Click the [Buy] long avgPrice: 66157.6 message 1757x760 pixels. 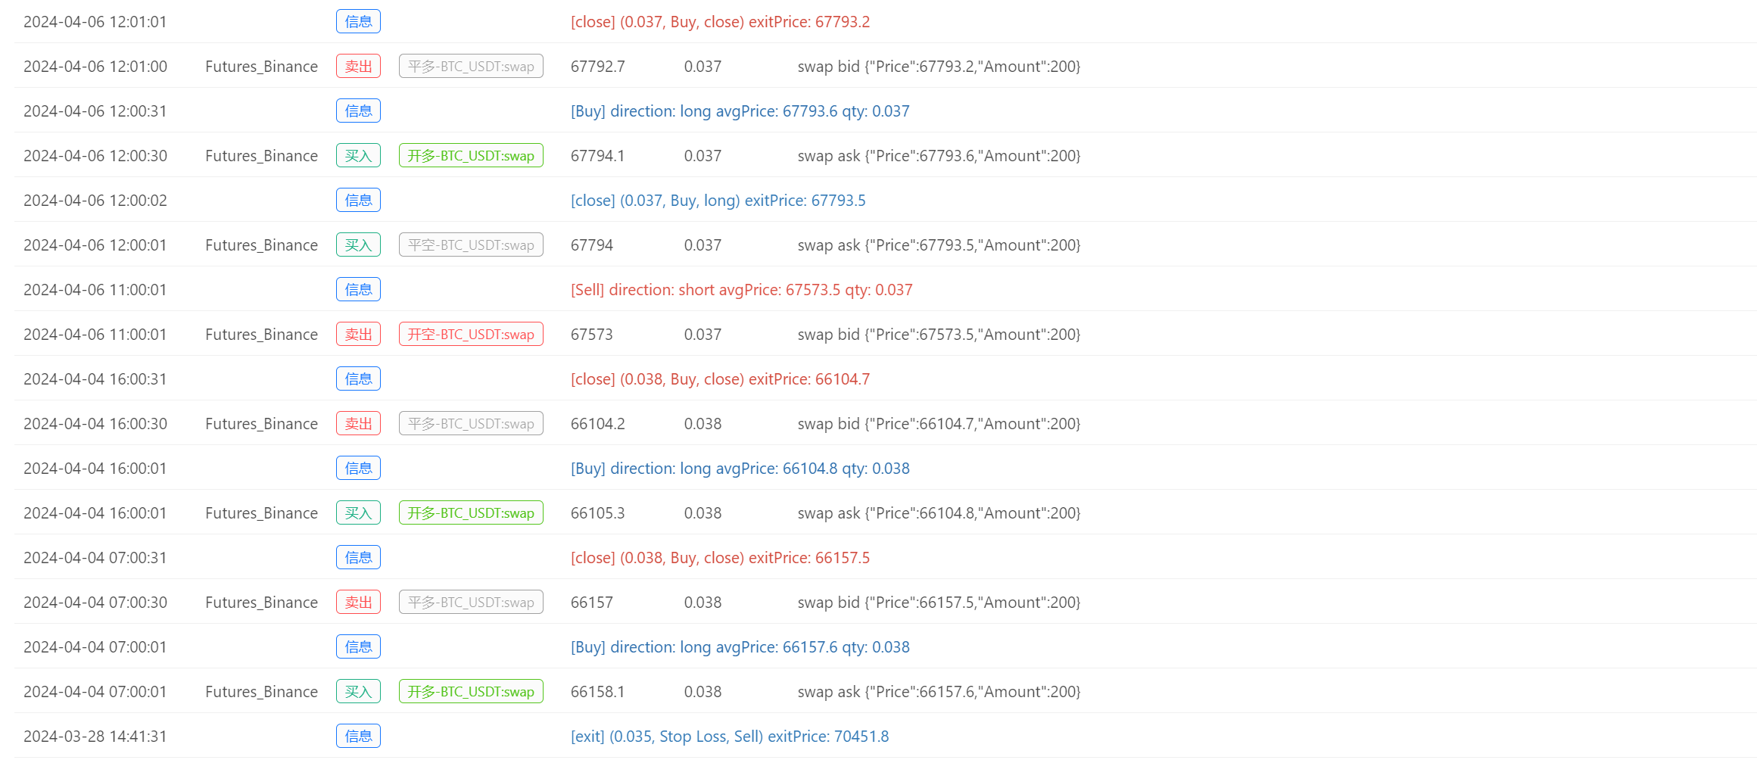(x=740, y=646)
